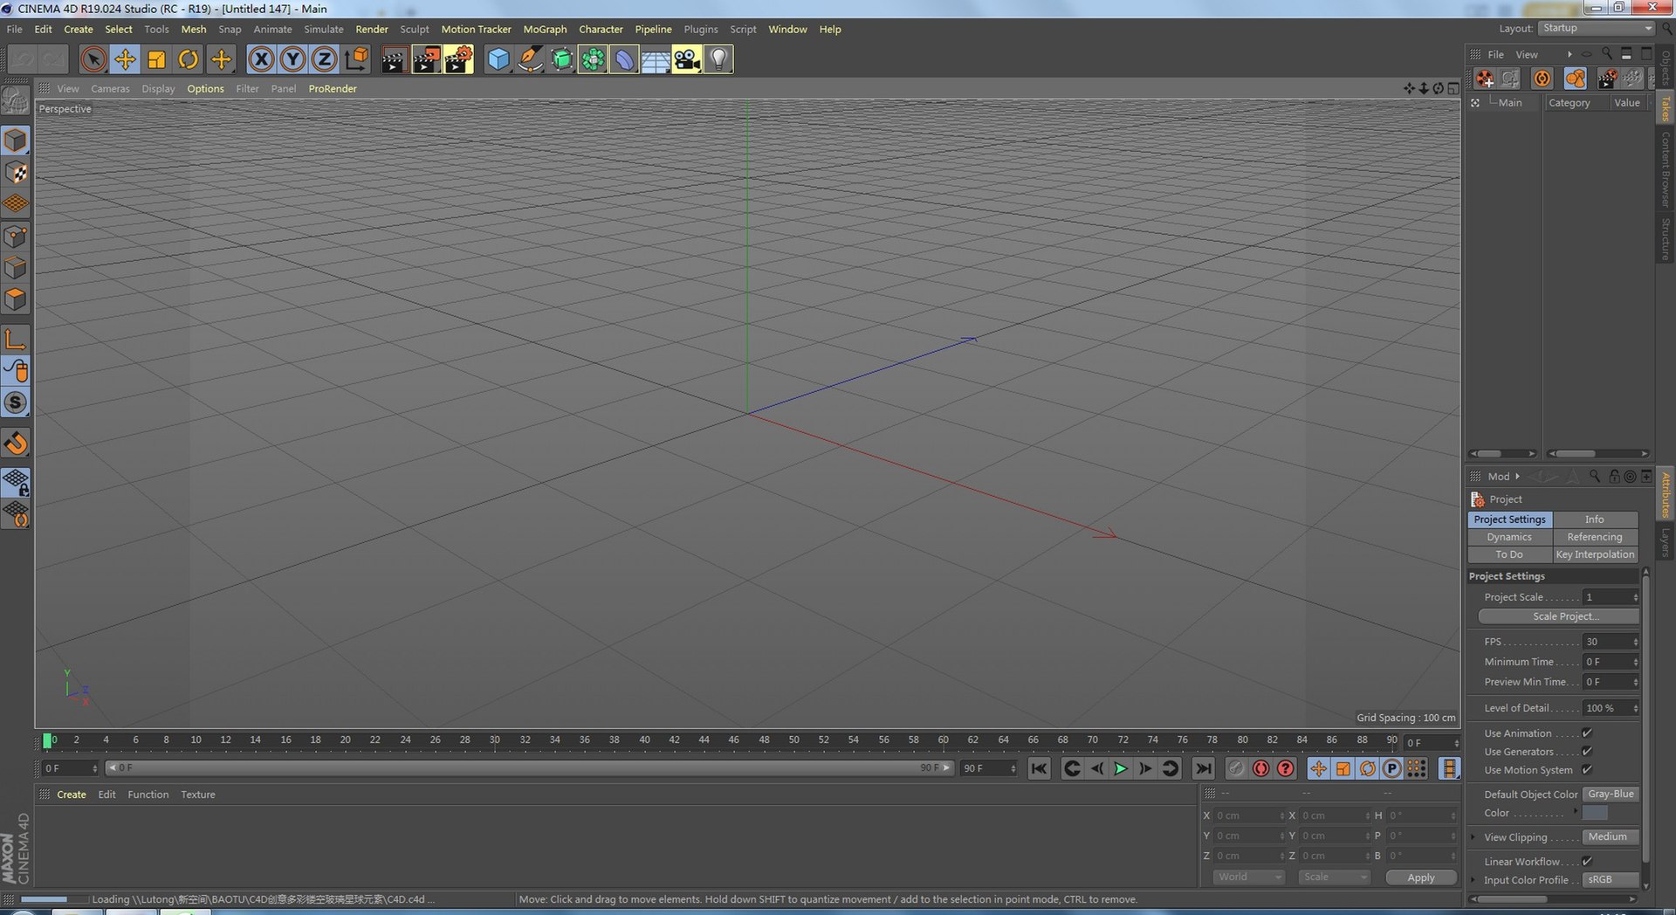The height and width of the screenshot is (915, 1676).
Task: Select the Move tool in top toolbar
Action: click(125, 59)
